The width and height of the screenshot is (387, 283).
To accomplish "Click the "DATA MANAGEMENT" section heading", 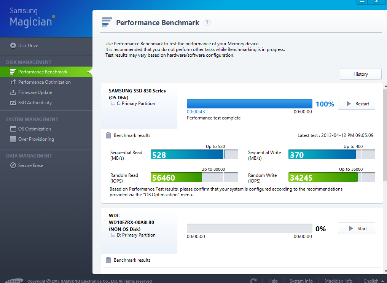I will 29,156.
